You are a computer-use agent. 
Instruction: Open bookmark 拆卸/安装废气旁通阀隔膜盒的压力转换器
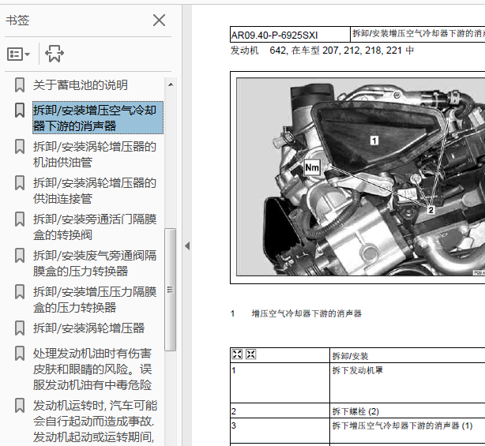click(95, 263)
